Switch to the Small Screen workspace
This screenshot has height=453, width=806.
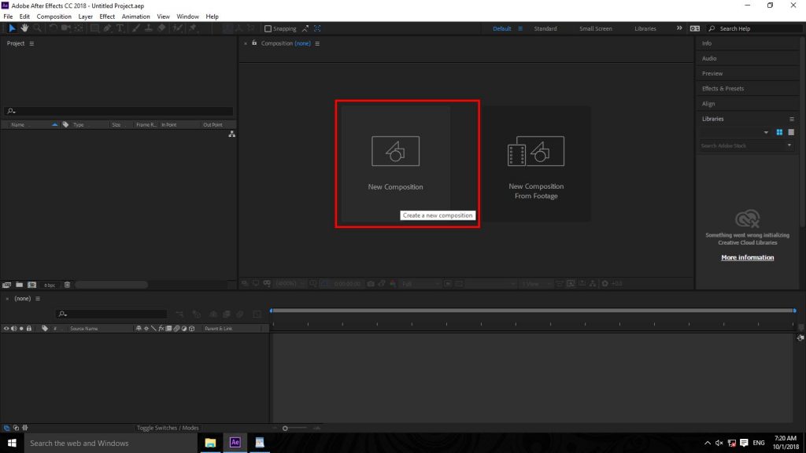click(x=596, y=29)
